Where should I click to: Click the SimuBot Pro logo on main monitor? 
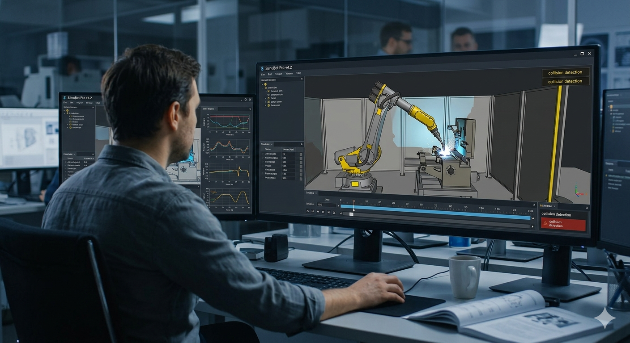[262, 68]
